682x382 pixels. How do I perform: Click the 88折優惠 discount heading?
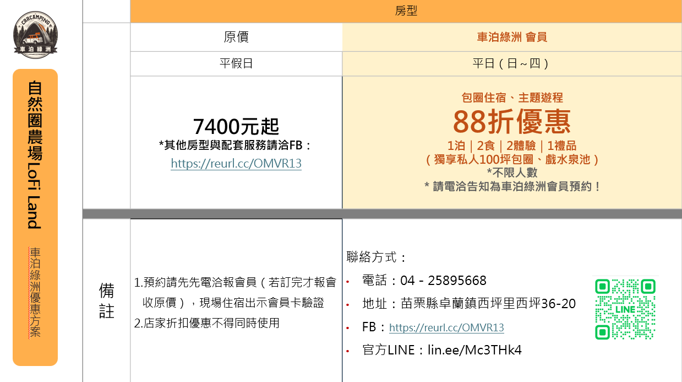click(x=512, y=122)
